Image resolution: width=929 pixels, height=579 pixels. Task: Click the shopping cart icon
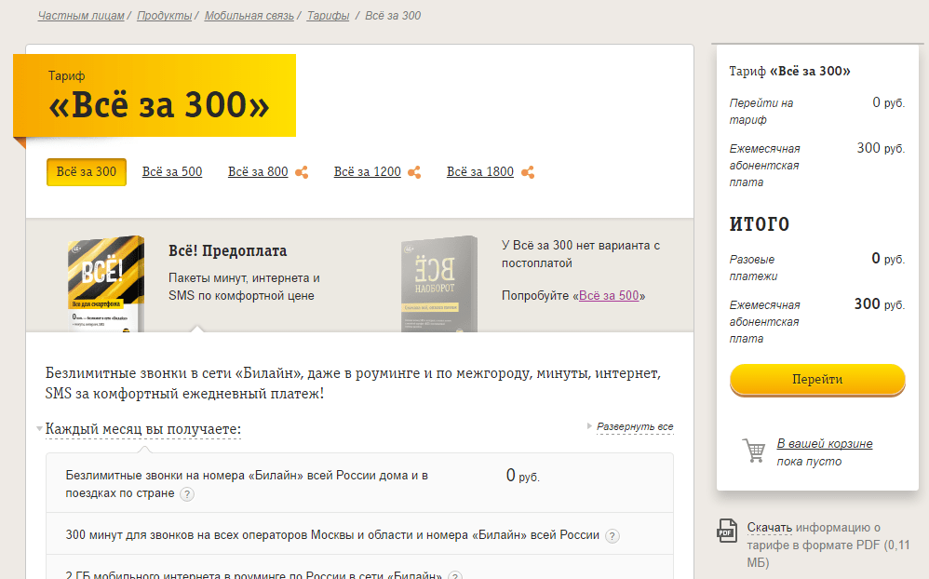[x=754, y=451]
